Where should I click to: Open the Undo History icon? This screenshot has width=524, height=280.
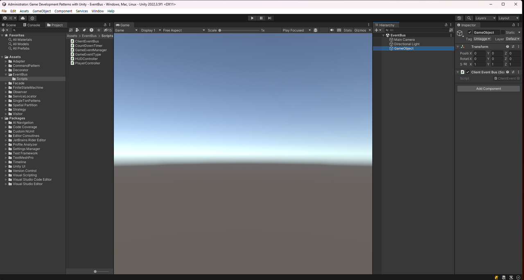tap(459, 18)
